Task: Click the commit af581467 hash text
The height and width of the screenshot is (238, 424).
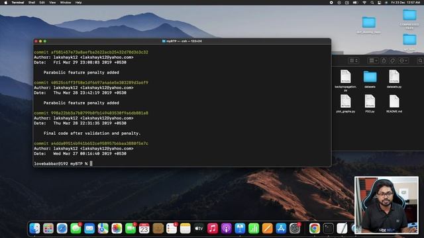Action: (x=99, y=52)
